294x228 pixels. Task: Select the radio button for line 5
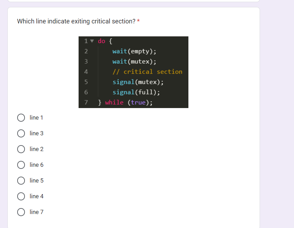[x=21, y=180]
